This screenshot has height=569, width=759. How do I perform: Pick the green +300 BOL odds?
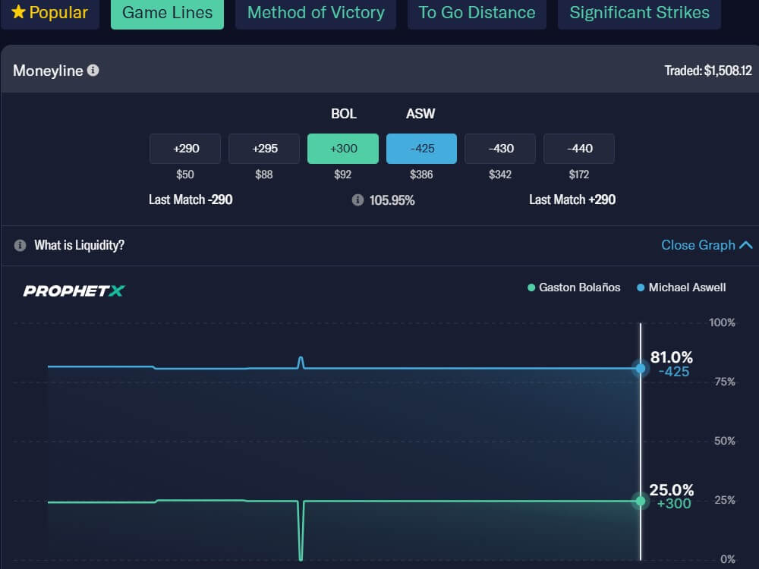click(x=343, y=149)
